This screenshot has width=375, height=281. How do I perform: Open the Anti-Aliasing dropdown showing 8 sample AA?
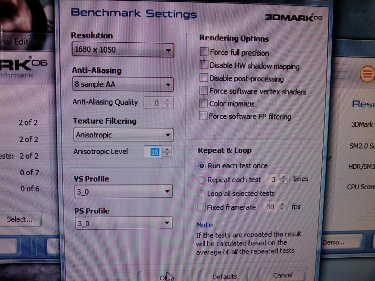pyautogui.click(x=123, y=84)
